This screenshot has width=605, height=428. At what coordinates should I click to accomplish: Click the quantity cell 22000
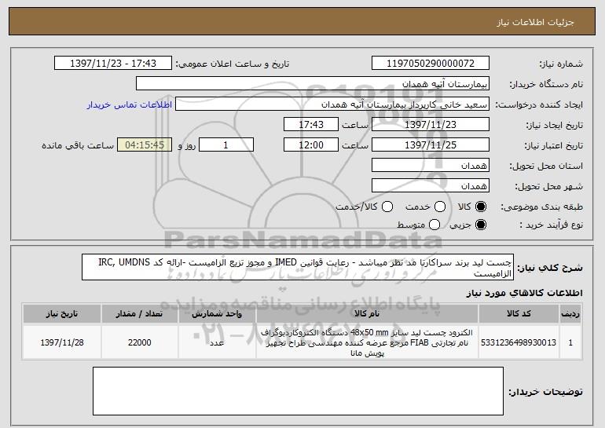point(139,342)
